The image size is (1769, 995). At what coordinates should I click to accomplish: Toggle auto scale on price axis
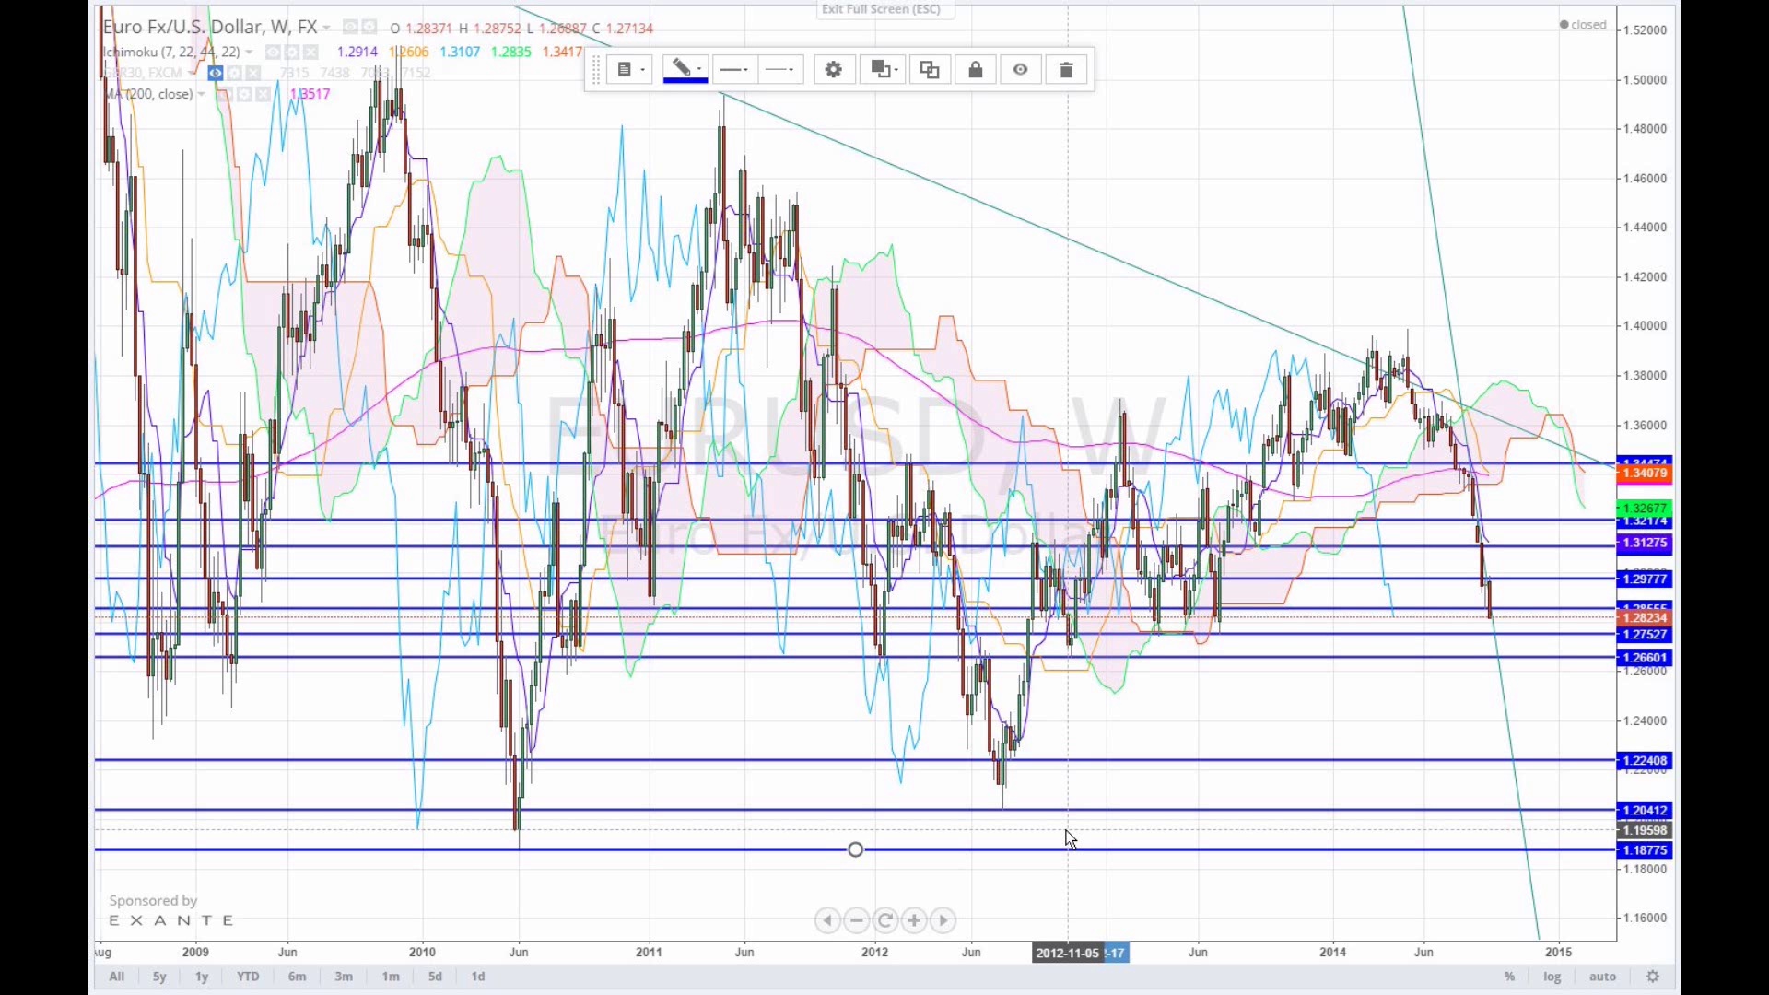(x=1602, y=977)
